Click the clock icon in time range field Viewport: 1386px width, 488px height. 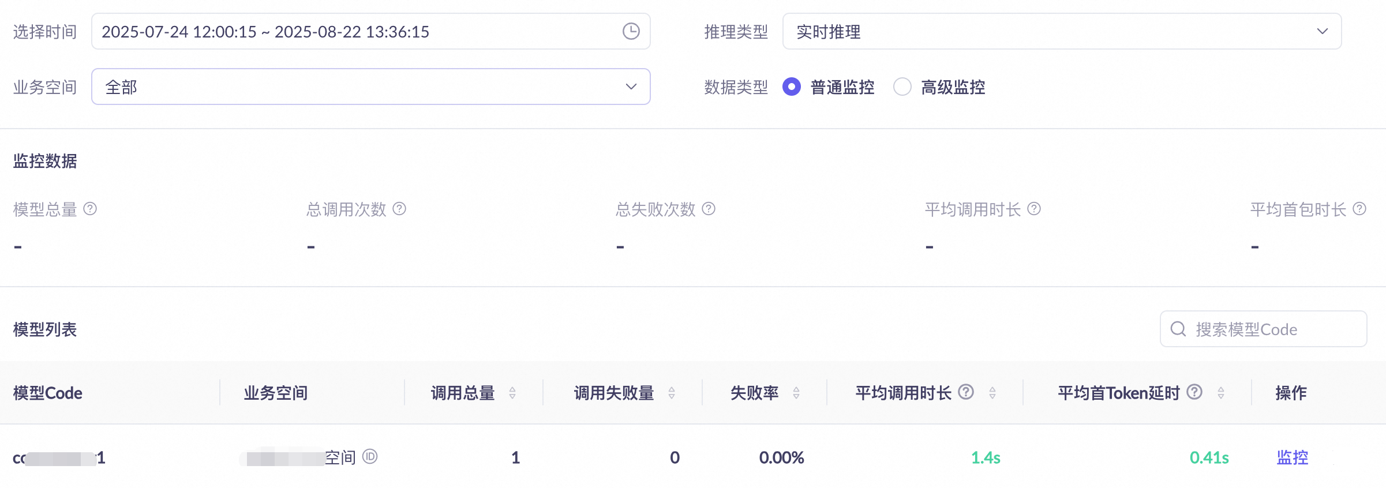631,31
